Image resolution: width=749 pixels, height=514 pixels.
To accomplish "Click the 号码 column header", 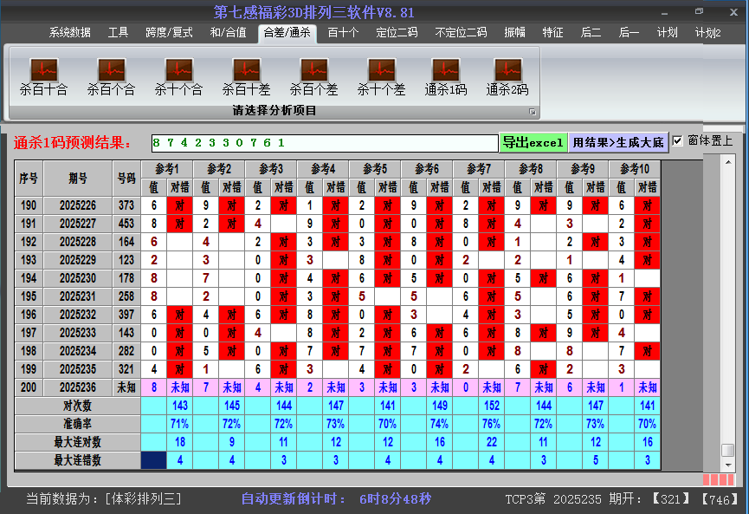I will [126, 179].
